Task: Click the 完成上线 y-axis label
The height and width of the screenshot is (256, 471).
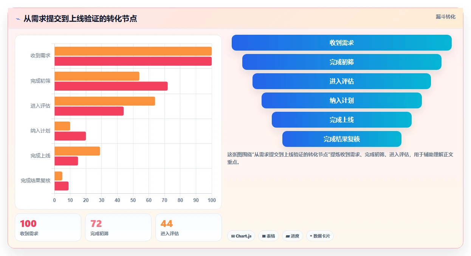Action: pyautogui.click(x=40, y=156)
